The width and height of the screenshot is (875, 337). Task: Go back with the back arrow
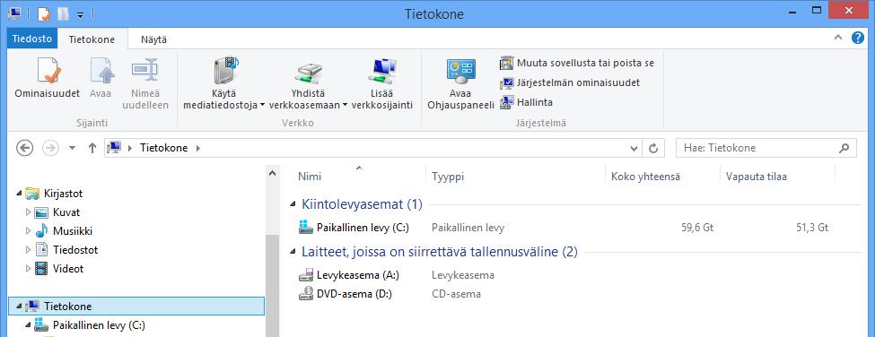[x=25, y=148]
